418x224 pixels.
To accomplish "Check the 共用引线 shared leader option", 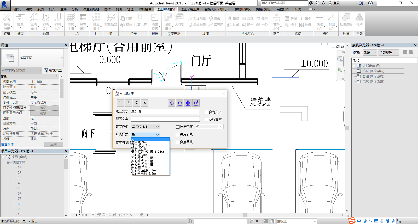I will [x=178, y=134].
